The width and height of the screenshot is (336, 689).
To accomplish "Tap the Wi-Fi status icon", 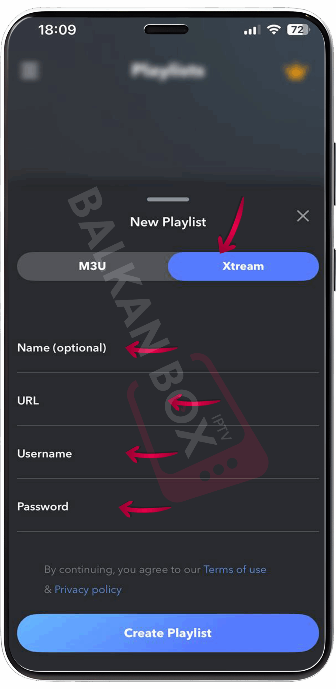I will (x=273, y=29).
